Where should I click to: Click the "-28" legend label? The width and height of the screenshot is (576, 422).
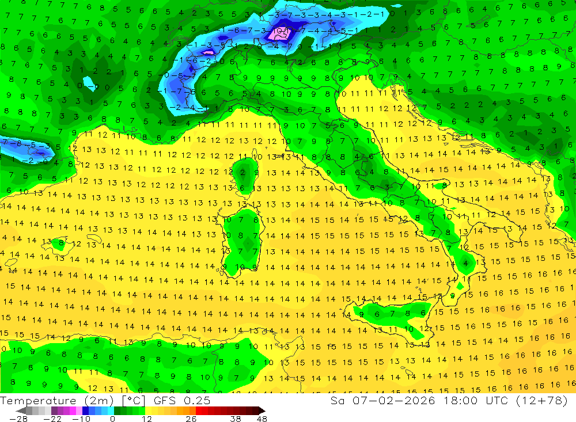18,419
